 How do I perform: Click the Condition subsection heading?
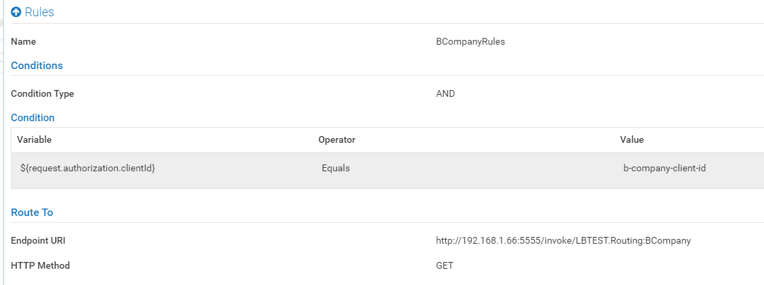(x=32, y=118)
